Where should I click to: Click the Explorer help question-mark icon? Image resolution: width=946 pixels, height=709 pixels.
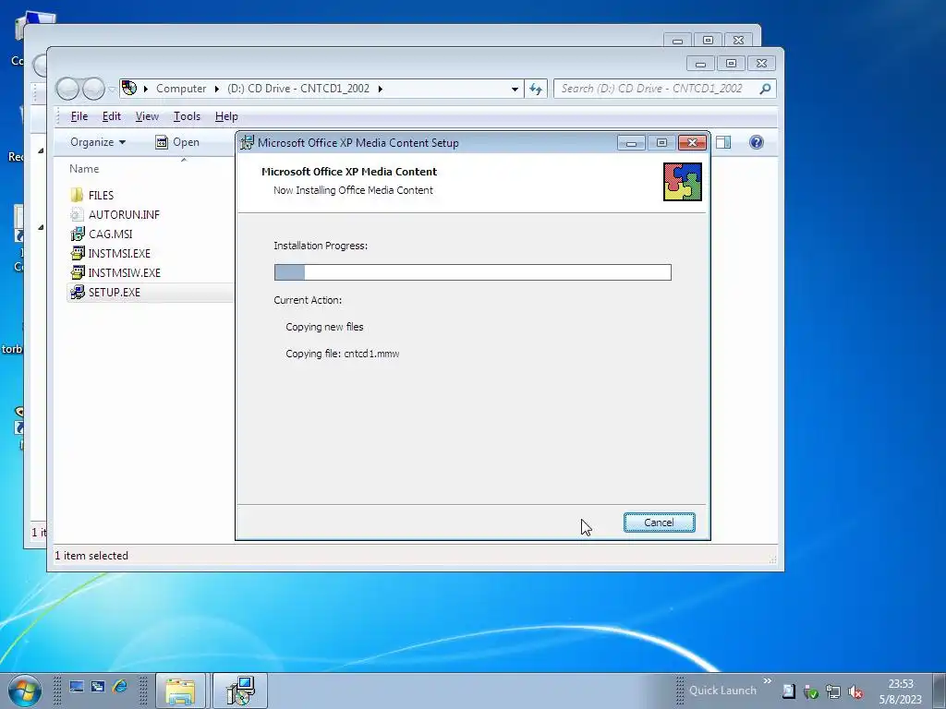coord(756,142)
